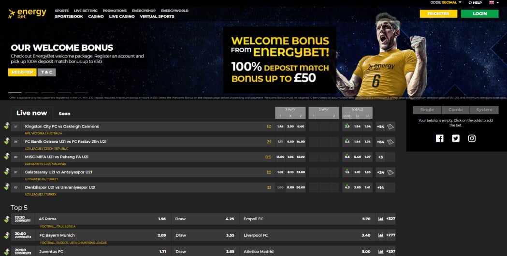Image resolution: width=507 pixels, height=256 pixels.
Task: Open the Facebook icon in betslip panel
Action: pos(439,138)
